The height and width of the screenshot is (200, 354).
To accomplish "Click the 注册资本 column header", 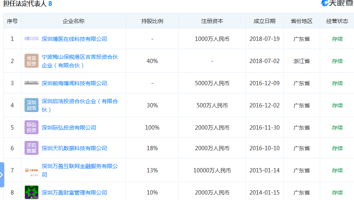I will pyautogui.click(x=212, y=21).
